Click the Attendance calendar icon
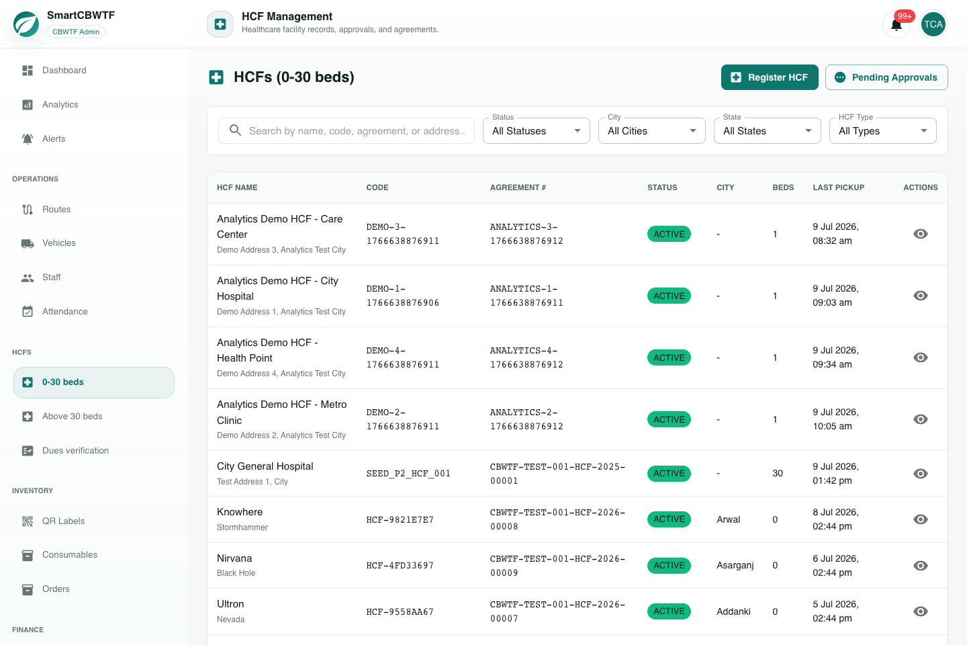This screenshot has width=967, height=645. [28, 312]
